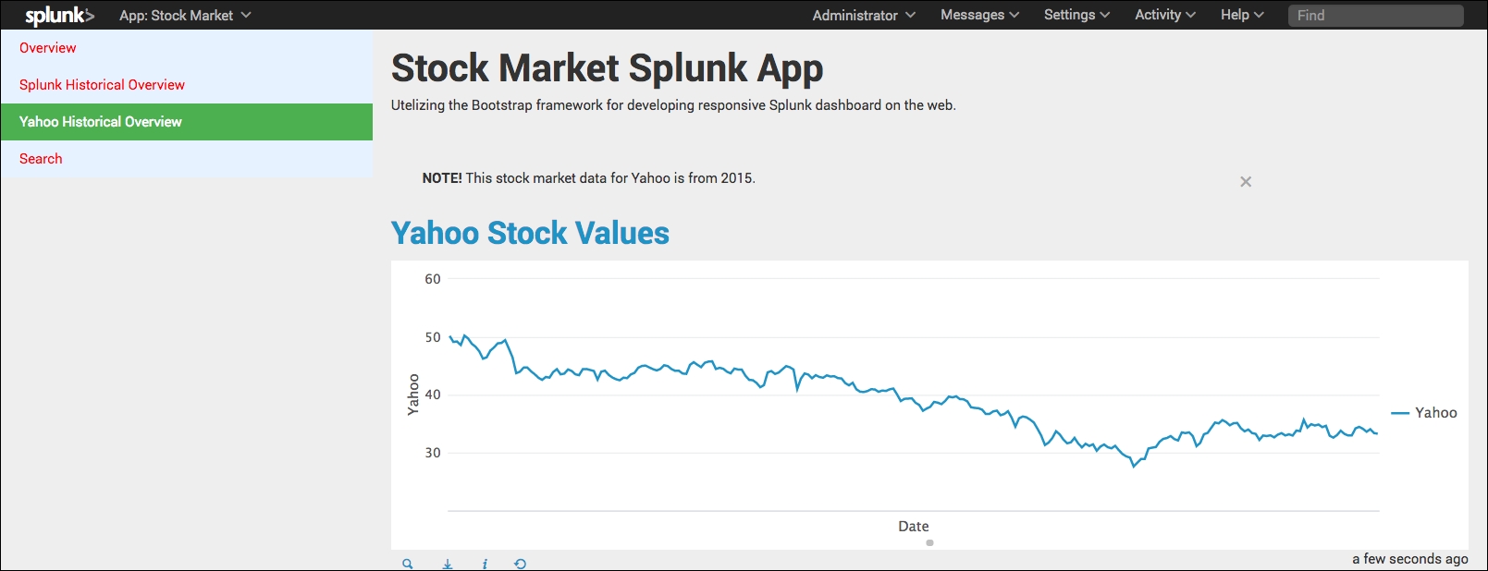The width and height of the screenshot is (1488, 571).
Task: Expand the Help menu
Action: 1242,16
